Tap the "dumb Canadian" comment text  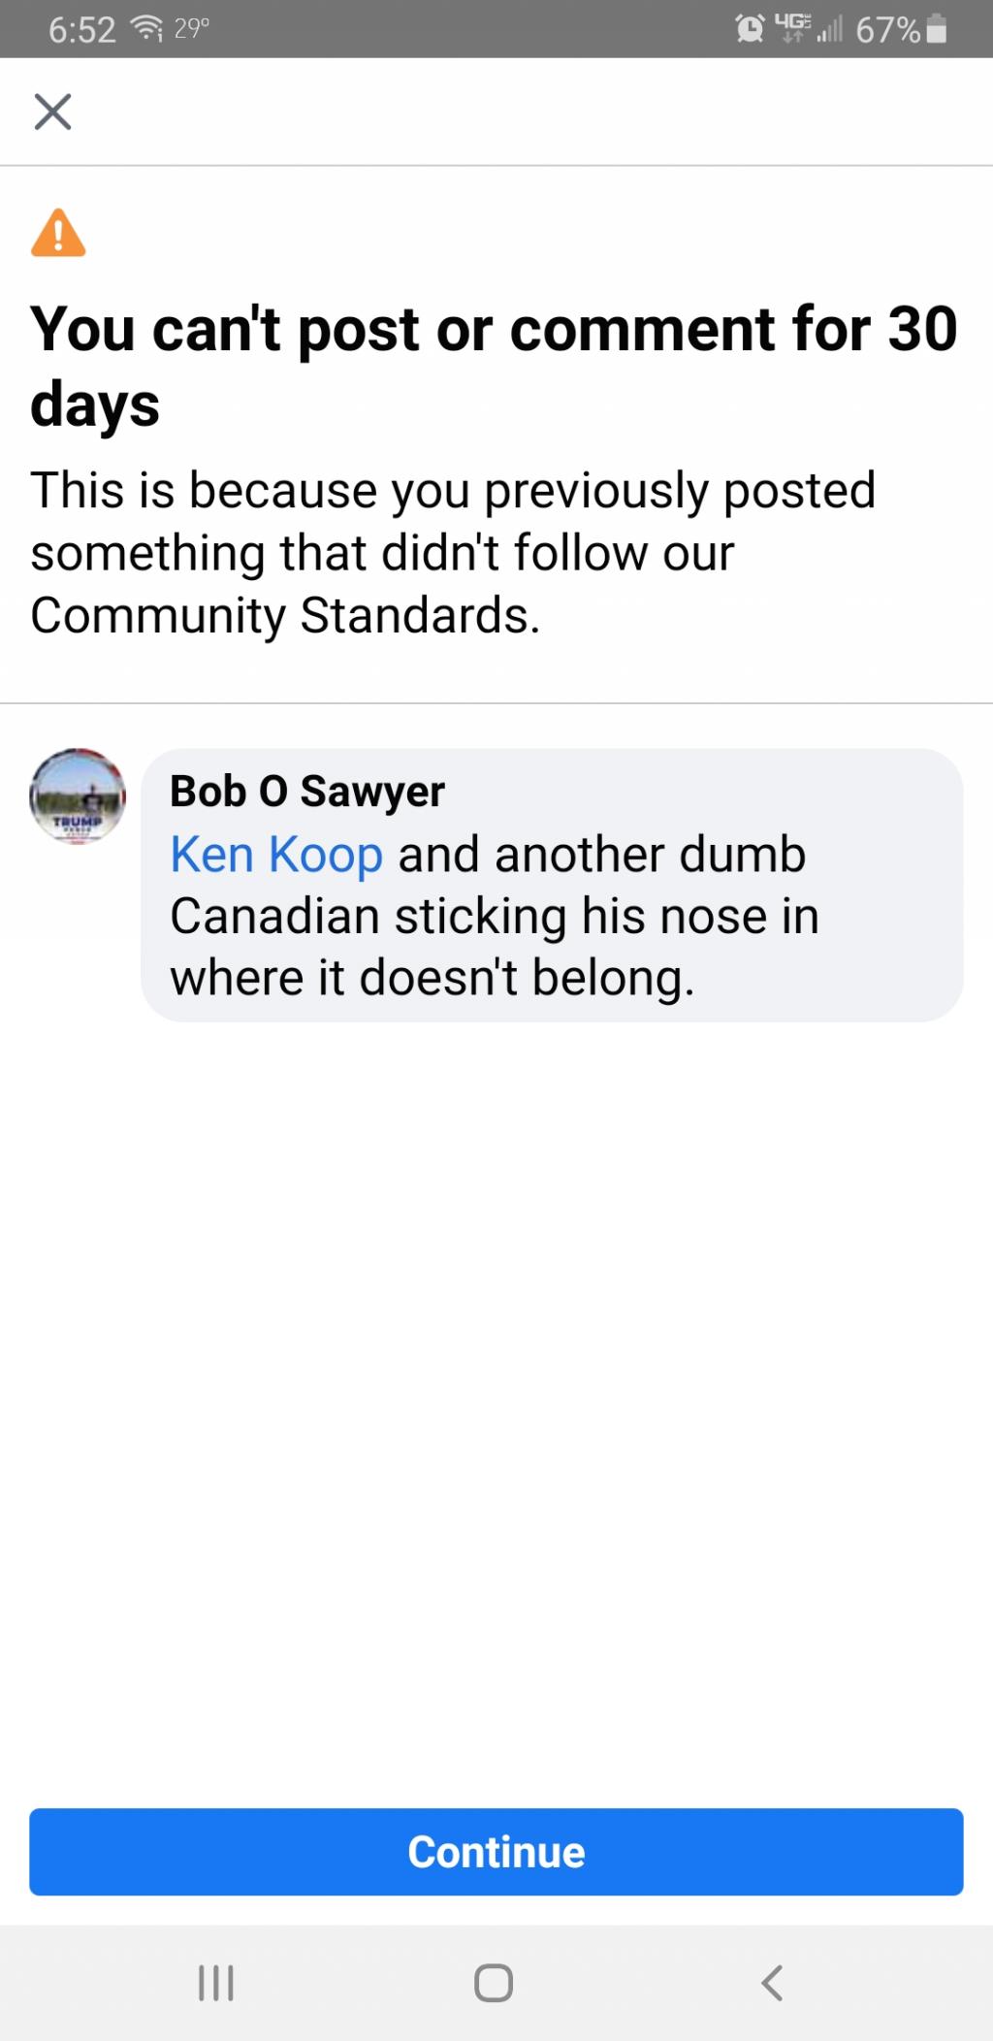[x=495, y=917]
